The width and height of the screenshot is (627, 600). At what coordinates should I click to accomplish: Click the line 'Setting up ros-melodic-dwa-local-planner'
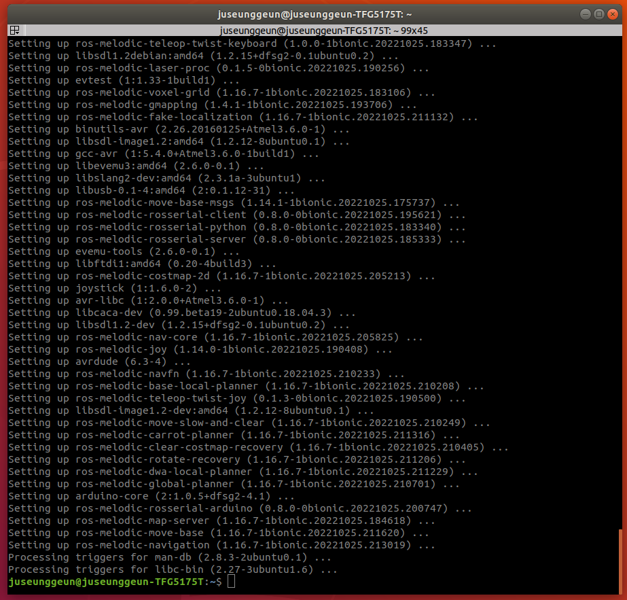pos(243,472)
